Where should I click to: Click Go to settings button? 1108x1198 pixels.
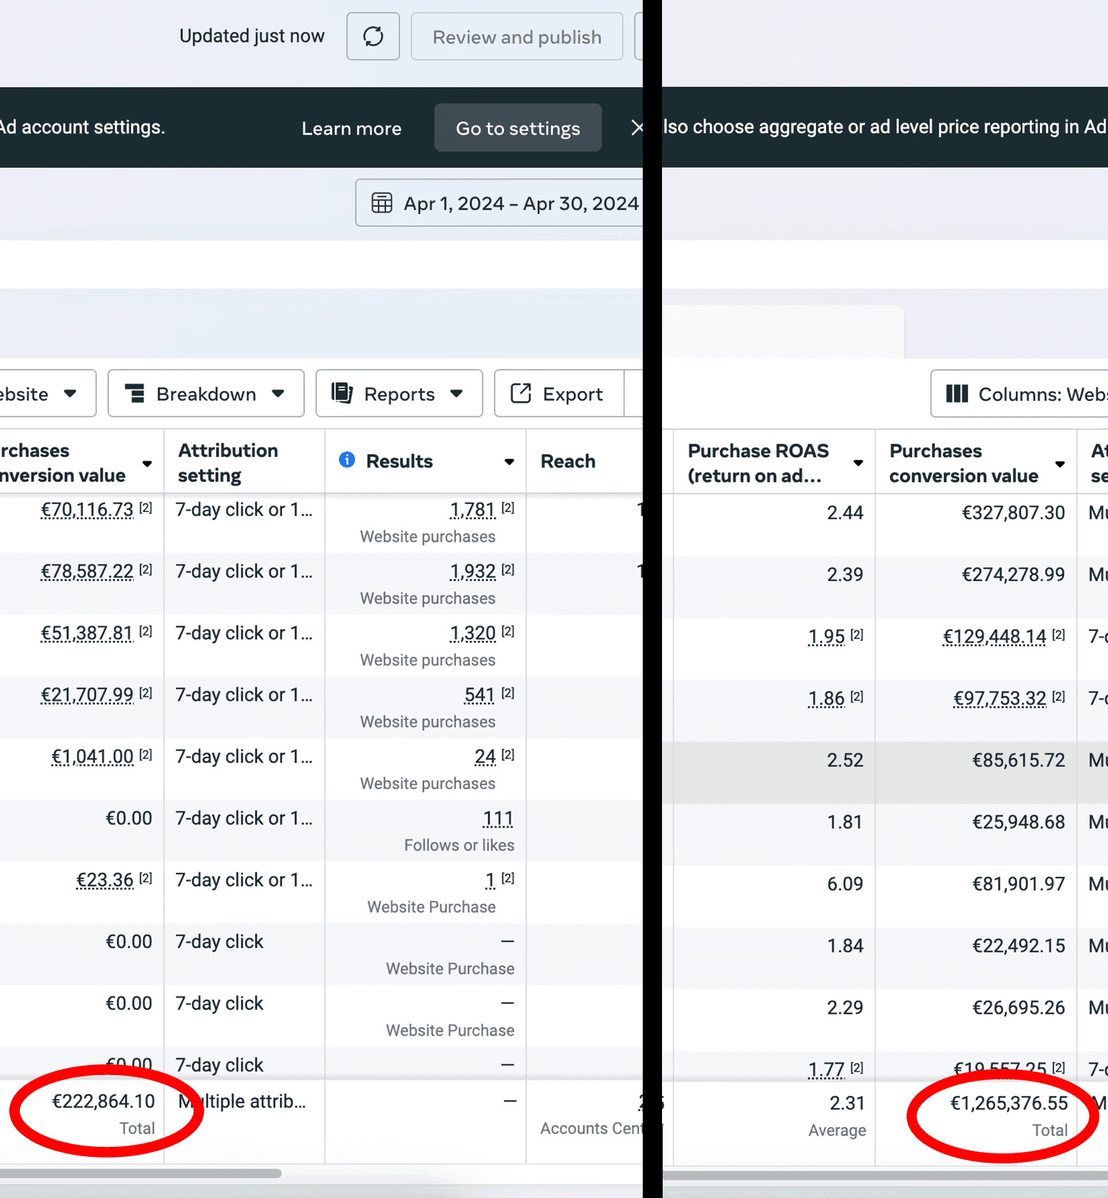click(518, 128)
